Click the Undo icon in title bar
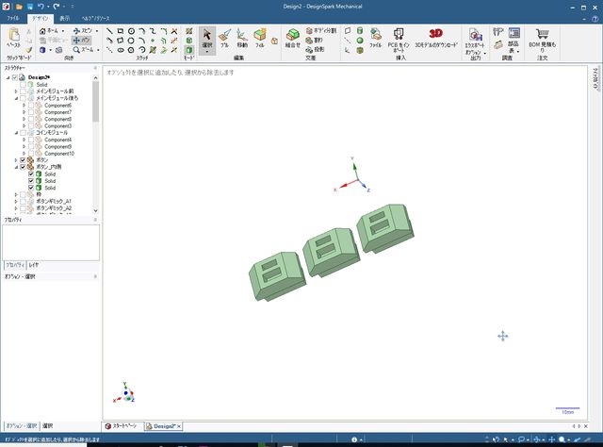The width and height of the screenshot is (603, 447). pyautogui.click(x=41, y=7)
